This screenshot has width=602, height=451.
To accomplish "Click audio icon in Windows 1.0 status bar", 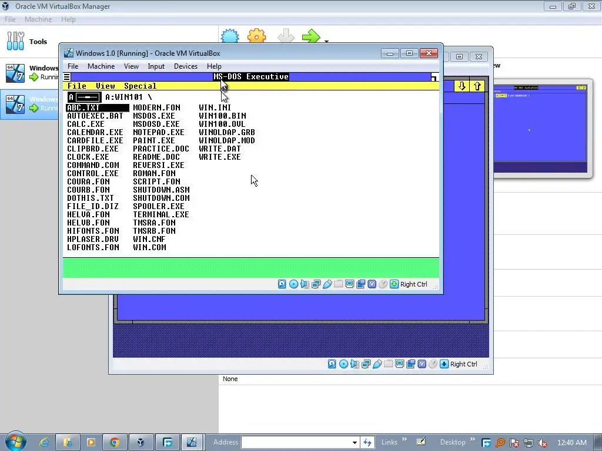I will click(x=305, y=284).
